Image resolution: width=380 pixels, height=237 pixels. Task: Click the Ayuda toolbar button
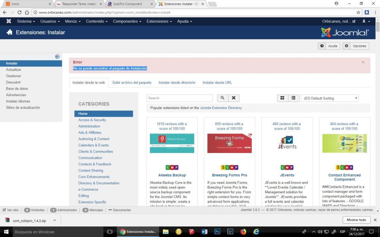point(329,46)
